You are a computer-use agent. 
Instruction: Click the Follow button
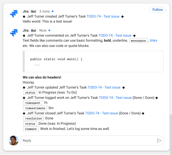pos(158,10)
